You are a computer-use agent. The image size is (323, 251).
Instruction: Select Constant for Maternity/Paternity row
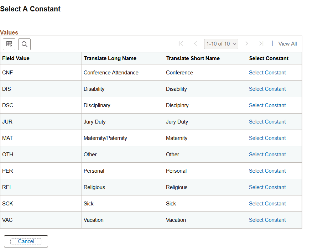pos(267,138)
